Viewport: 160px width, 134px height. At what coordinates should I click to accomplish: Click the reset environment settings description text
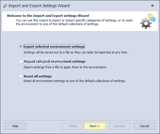coord(75,81)
